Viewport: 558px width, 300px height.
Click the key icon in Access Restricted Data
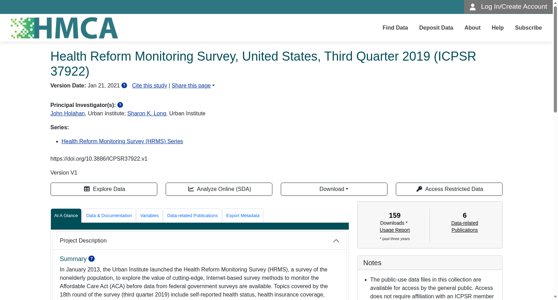click(x=419, y=189)
